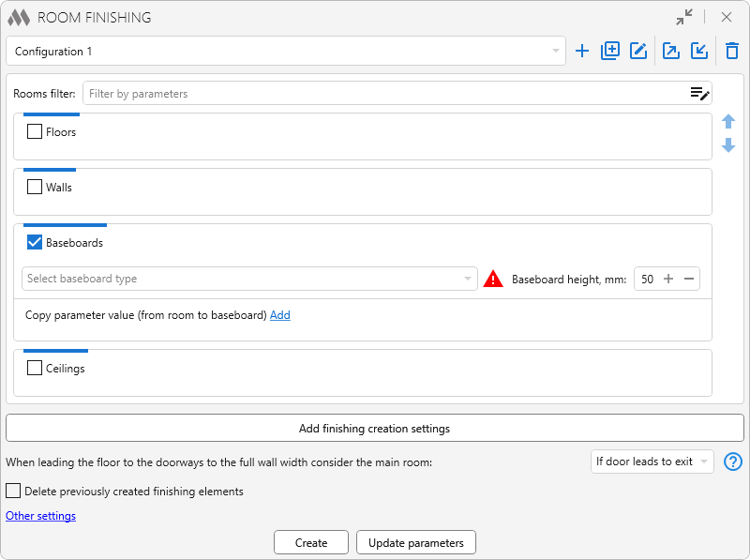The height and width of the screenshot is (560, 750).
Task: Move the finishing setting down
Action: tap(728, 145)
